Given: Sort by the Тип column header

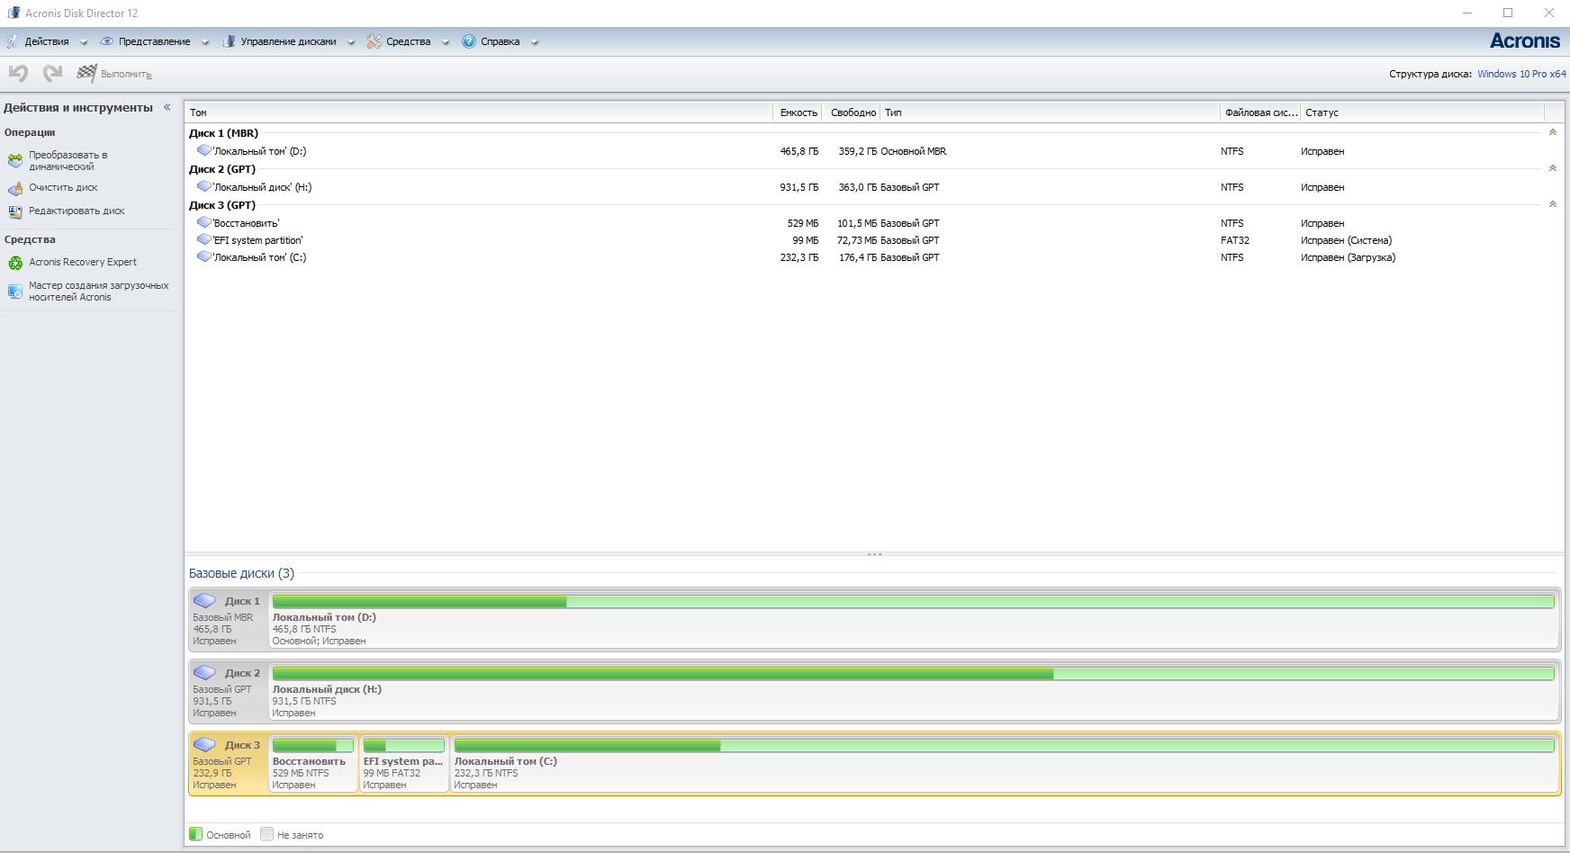Looking at the screenshot, I should (x=1050, y=112).
